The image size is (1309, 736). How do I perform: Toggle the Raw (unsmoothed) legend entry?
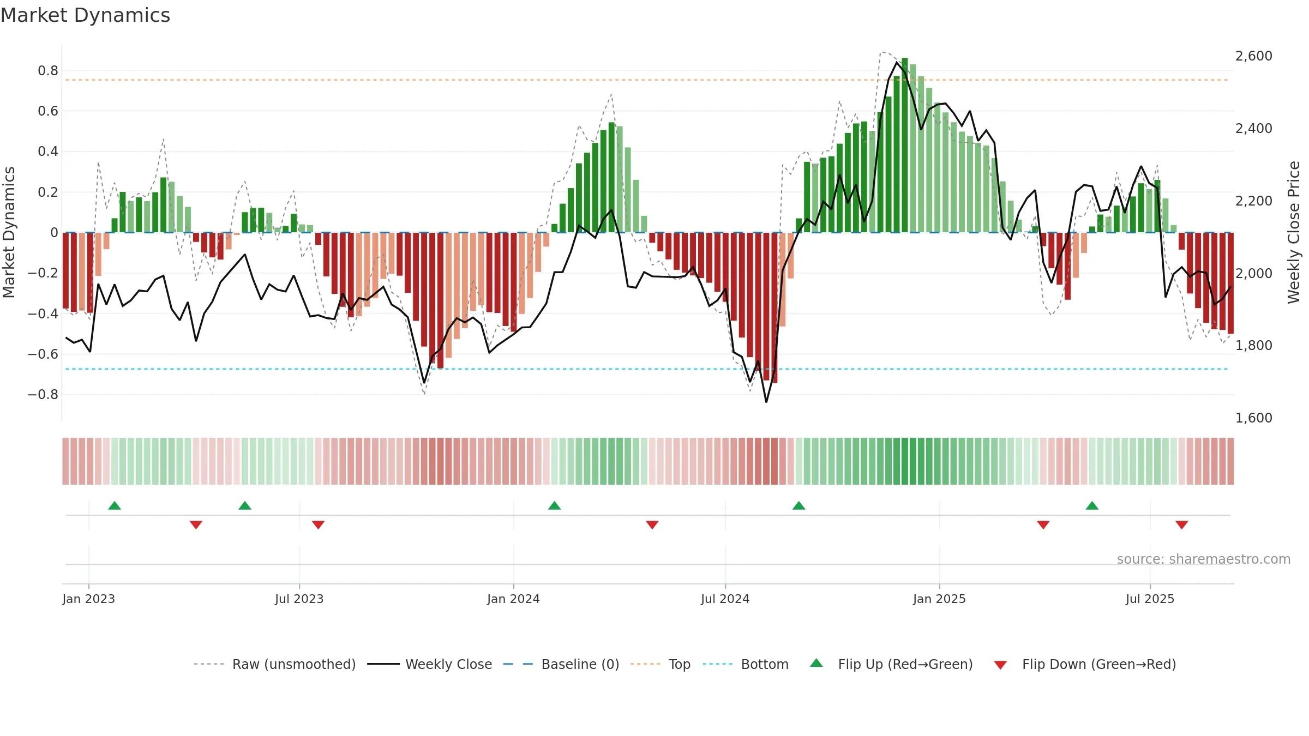[x=274, y=664]
